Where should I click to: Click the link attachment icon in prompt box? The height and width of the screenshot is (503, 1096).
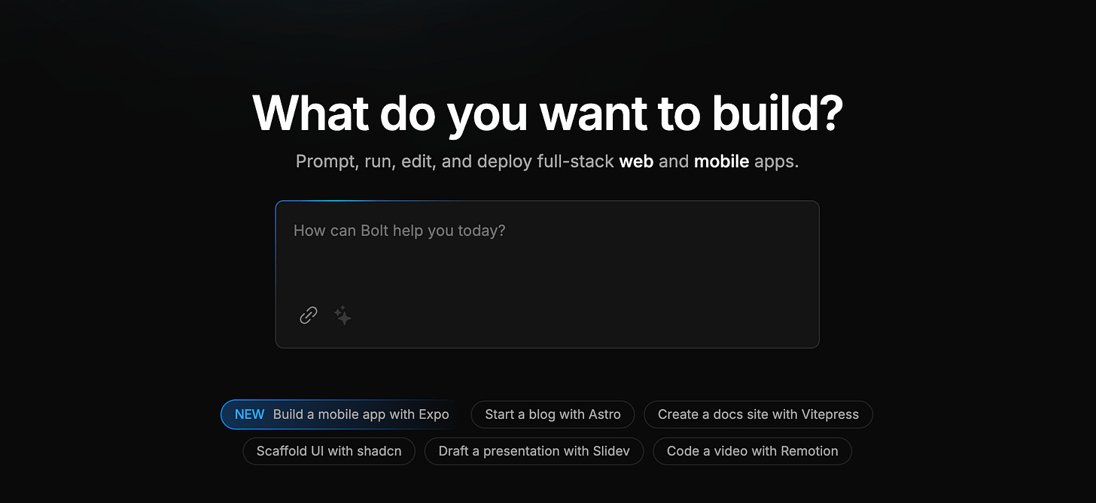309,315
